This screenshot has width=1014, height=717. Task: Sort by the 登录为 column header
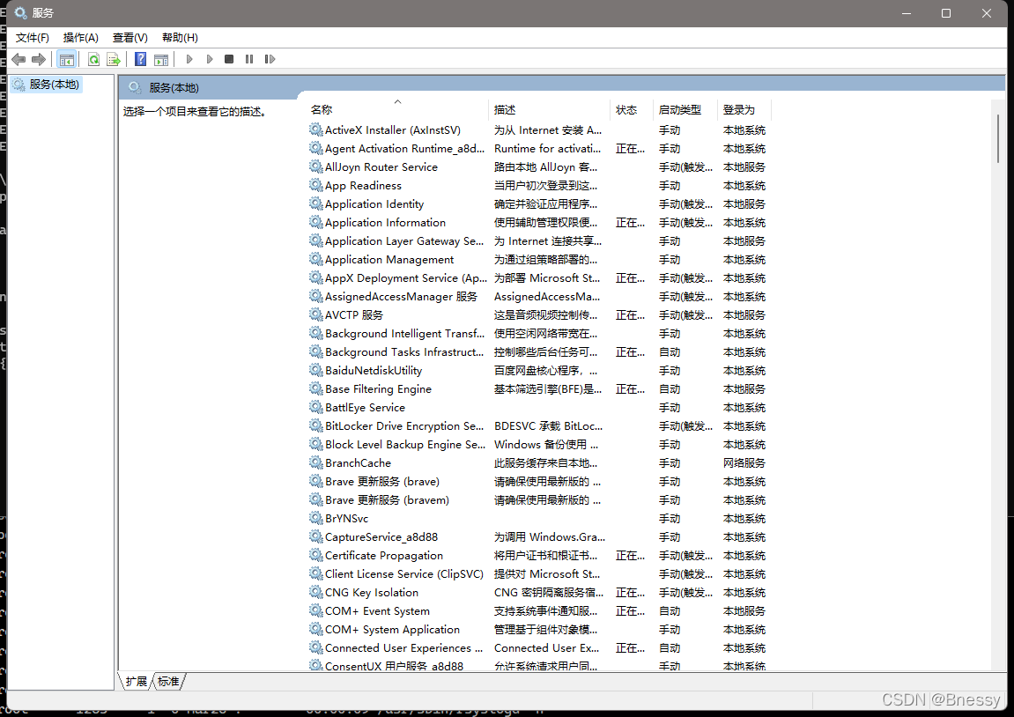pos(739,110)
